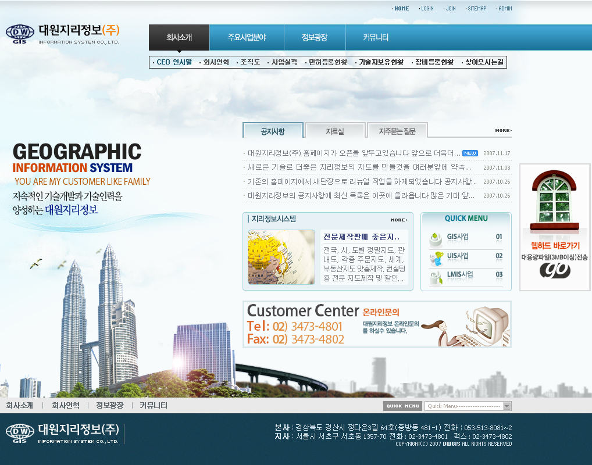Switch to the 자료실 tab
This screenshot has height=465, width=592.
pos(335,131)
